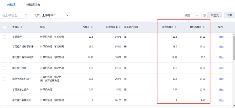Click computer guide price 16.6
The width and height of the screenshot is (235, 108).
pyautogui.click(x=203, y=57)
